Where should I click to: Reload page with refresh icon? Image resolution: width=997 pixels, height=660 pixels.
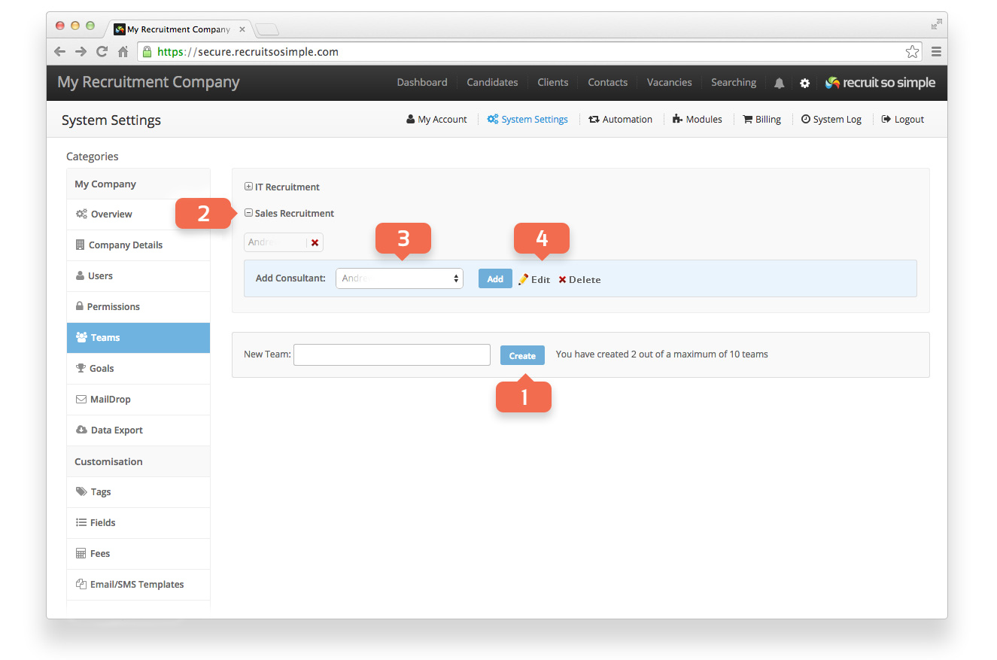pyautogui.click(x=102, y=52)
